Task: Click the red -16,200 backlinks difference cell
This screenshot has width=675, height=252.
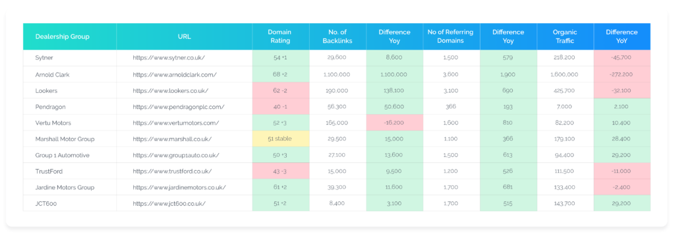Action: click(395, 123)
